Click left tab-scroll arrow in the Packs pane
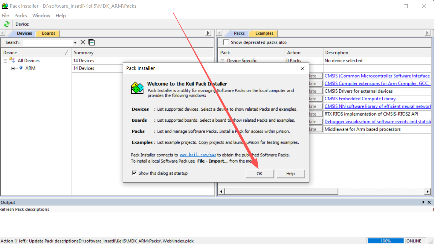 pyautogui.click(x=219, y=33)
